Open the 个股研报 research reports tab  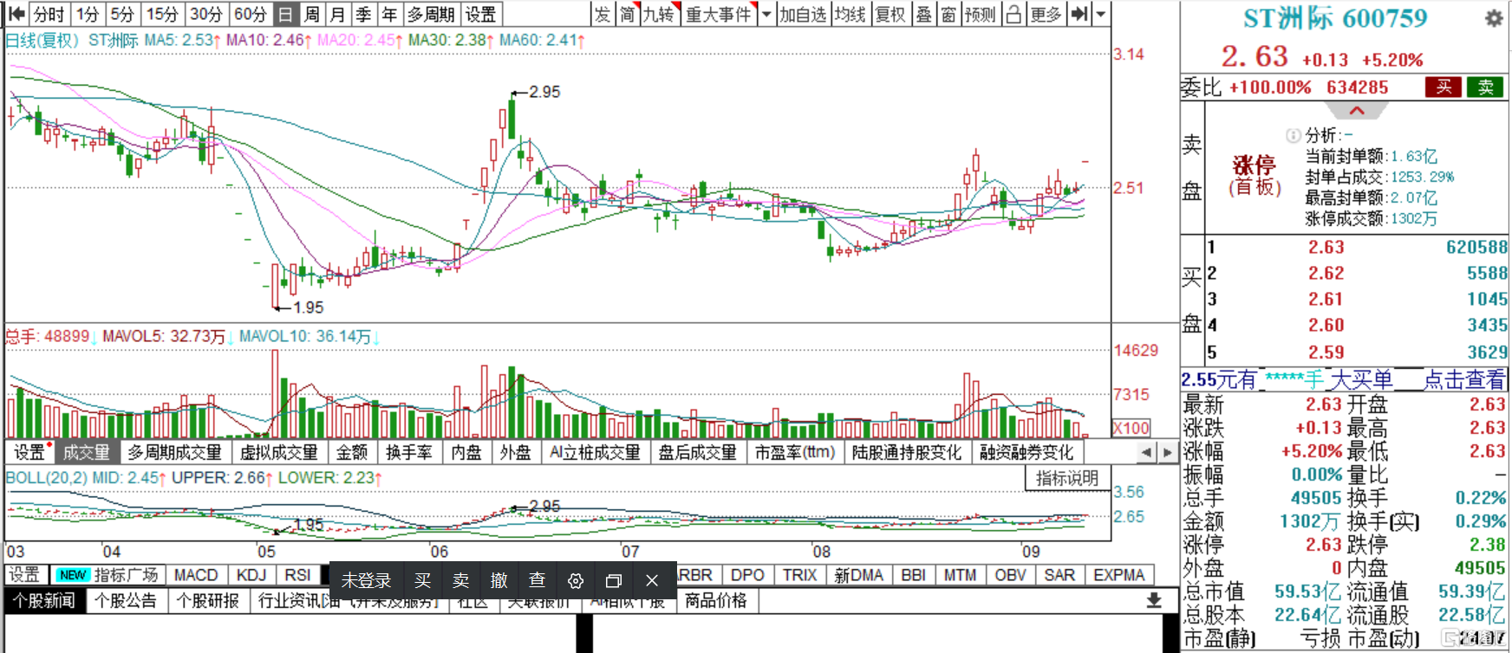(208, 601)
